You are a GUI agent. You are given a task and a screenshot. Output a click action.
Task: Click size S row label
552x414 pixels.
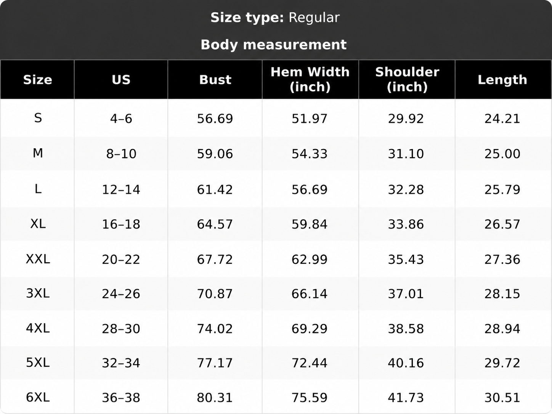pyautogui.click(x=38, y=118)
